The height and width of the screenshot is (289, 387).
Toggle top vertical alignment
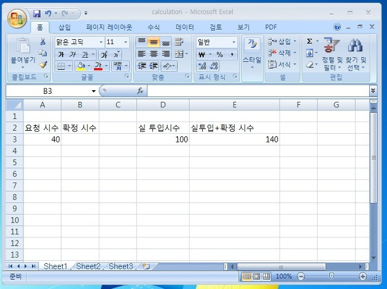coord(141,42)
